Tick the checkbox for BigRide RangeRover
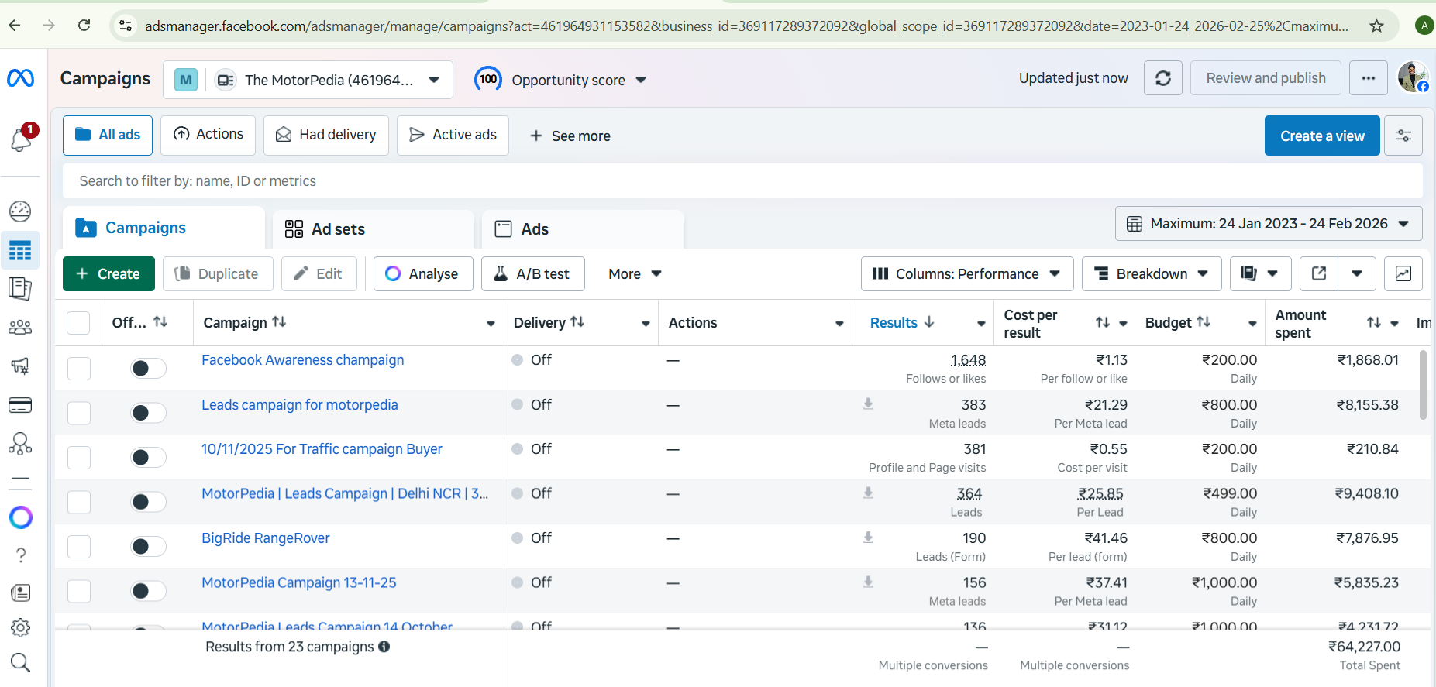This screenshot has width=1436, height=687. coord(79,547)
